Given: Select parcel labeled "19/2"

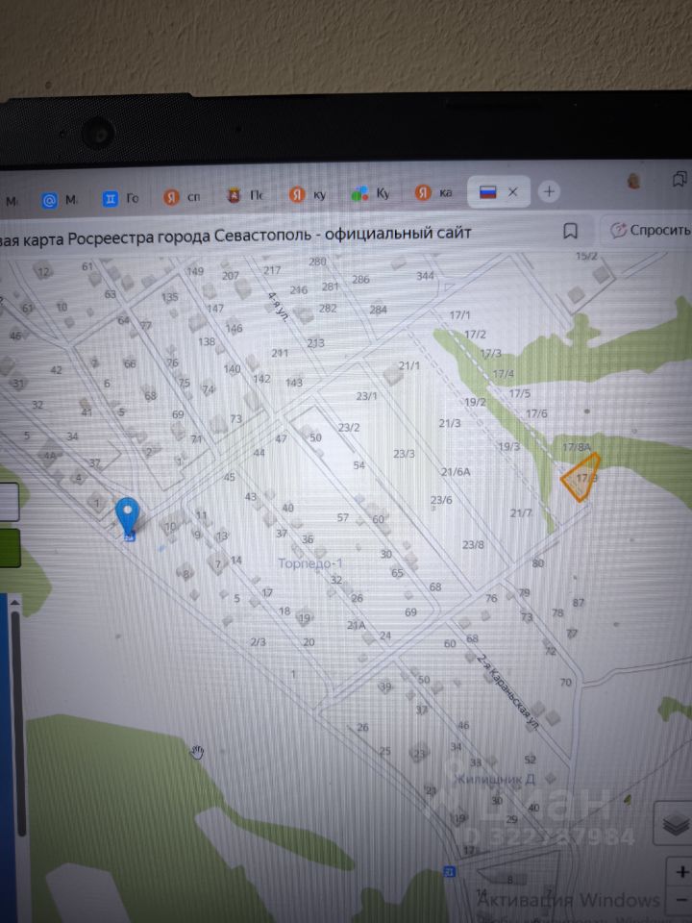Looking at the screenshot, I should pos(475,402).
